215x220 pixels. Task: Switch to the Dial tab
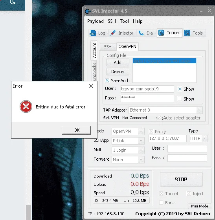[x=147, y=33]
